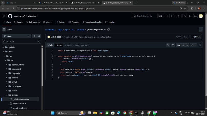Open the user profile avatar menu
The height and width of the screenshot is (116, 207).
pos(201,16)
